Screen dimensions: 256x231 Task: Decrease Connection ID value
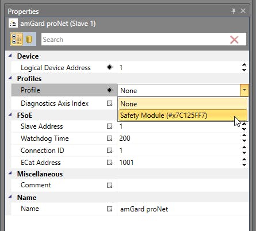(244, 153)
